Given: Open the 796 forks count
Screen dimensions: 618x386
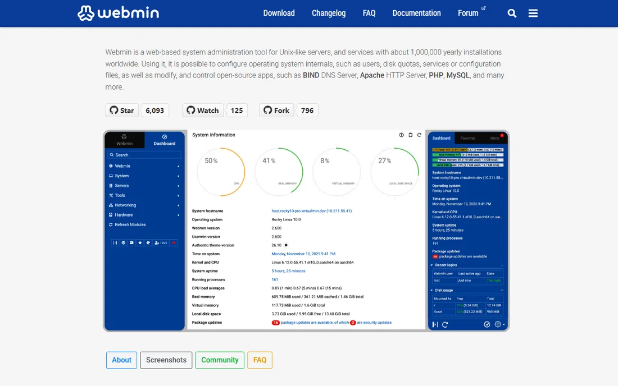Looking at the screenshot, I should [x=307, y=110].
